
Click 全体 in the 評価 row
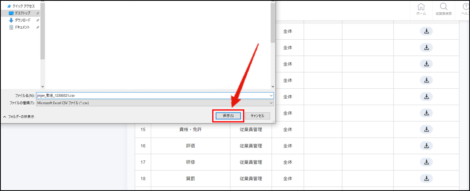click(x=287, y=146)
